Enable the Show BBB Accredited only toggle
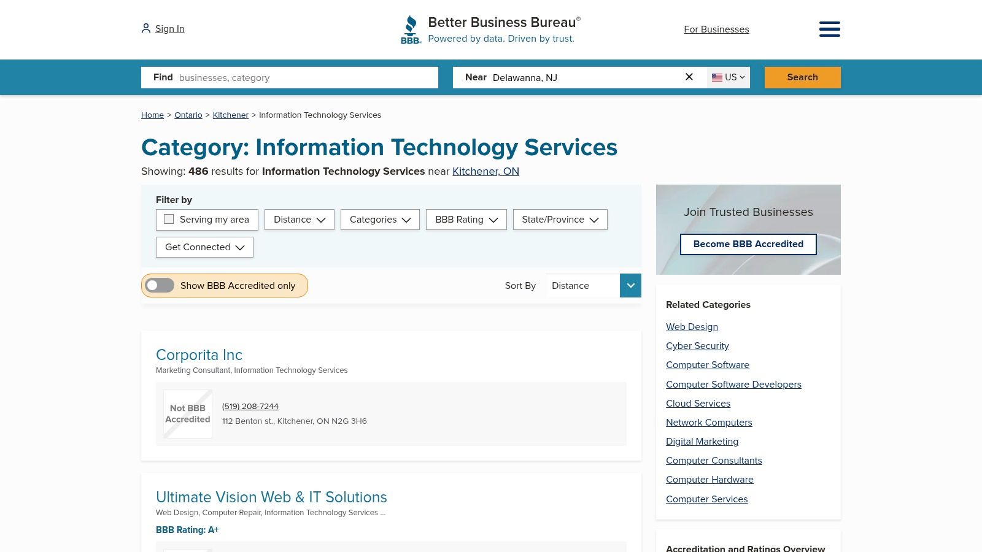982x552 pixels. (x=160, y=285)
